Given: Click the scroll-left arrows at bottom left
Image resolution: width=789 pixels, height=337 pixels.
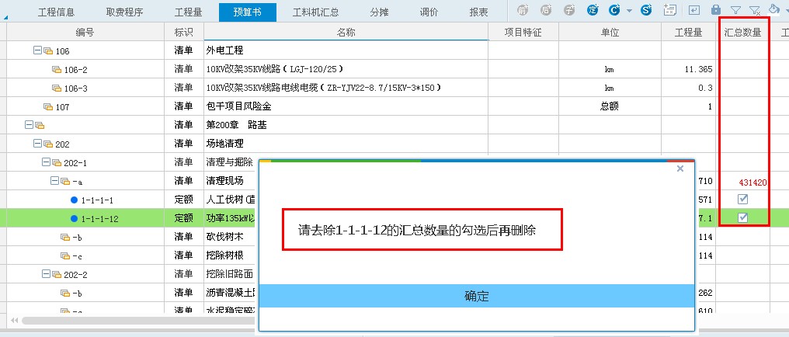Looking at the screenshot, I should coord(14,321).
